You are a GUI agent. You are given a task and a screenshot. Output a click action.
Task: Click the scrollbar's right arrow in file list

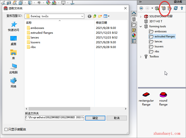[126, 109]
